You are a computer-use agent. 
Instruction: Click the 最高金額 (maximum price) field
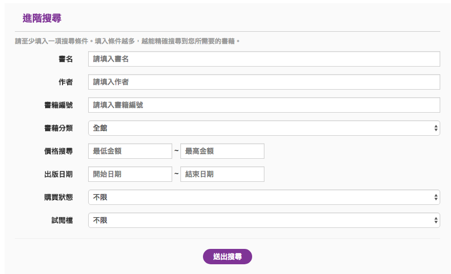[222, 151]
